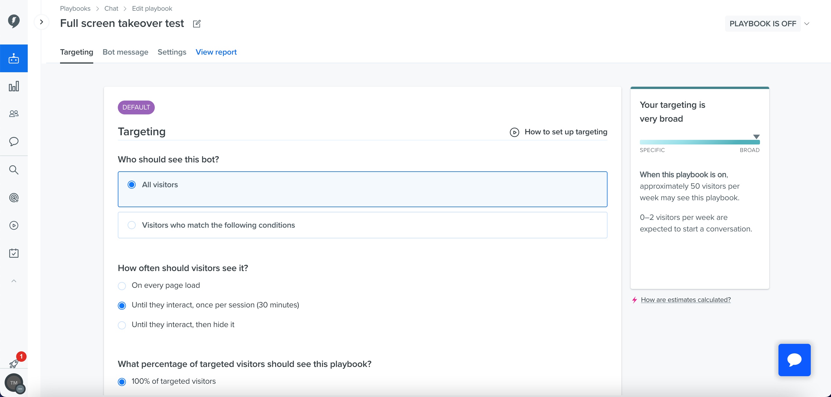Go to Playbooks breadcrumb link
The image size is (831, 397).
[75, 8]
